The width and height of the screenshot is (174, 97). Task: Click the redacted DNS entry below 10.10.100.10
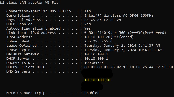tap(92, 86)
